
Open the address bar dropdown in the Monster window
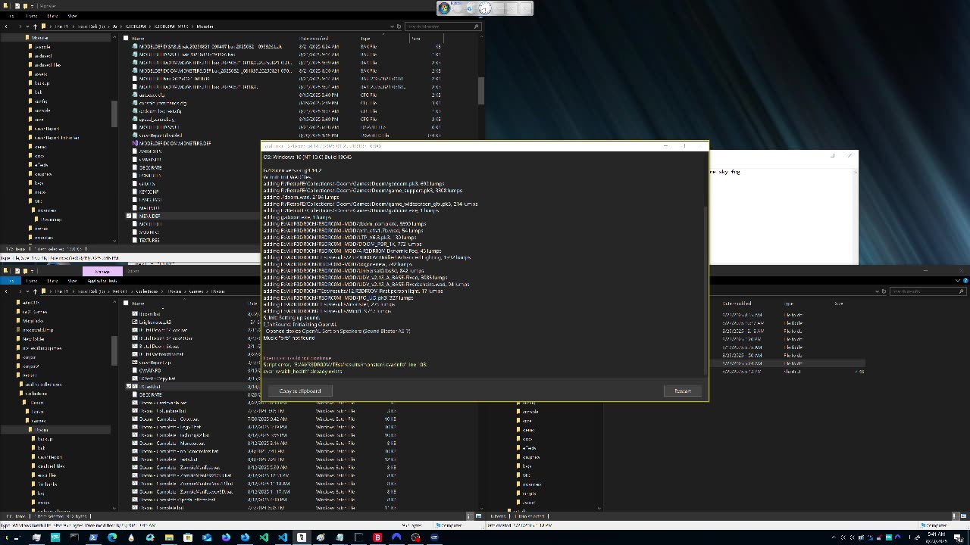(x=391, y=26)
